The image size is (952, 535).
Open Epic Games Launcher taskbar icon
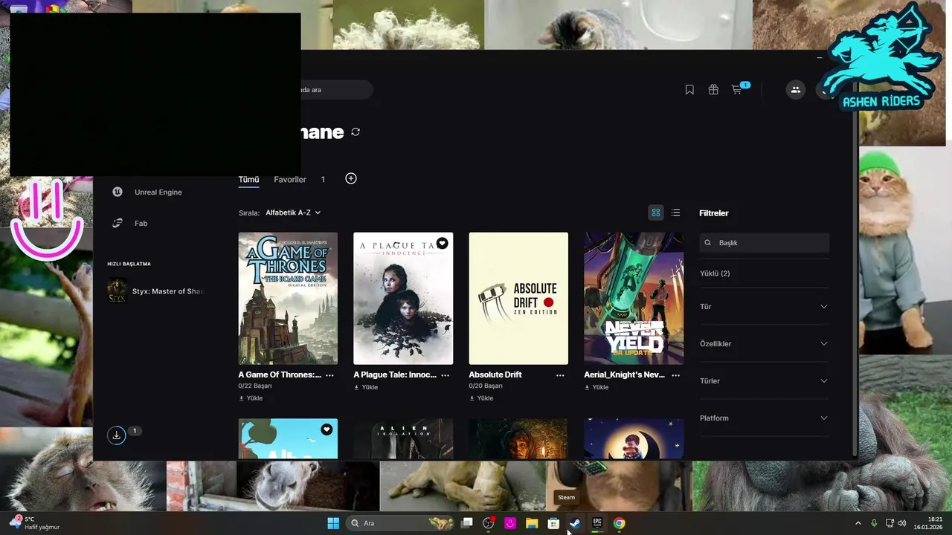[597, 523]
